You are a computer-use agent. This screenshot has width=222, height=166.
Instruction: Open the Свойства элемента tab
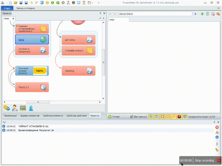coord(53,116)
